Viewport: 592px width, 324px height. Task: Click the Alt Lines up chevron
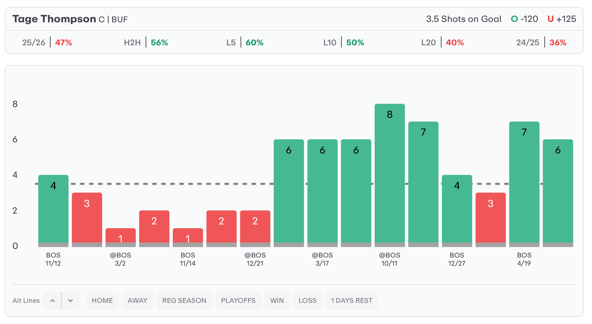[52, 301]
